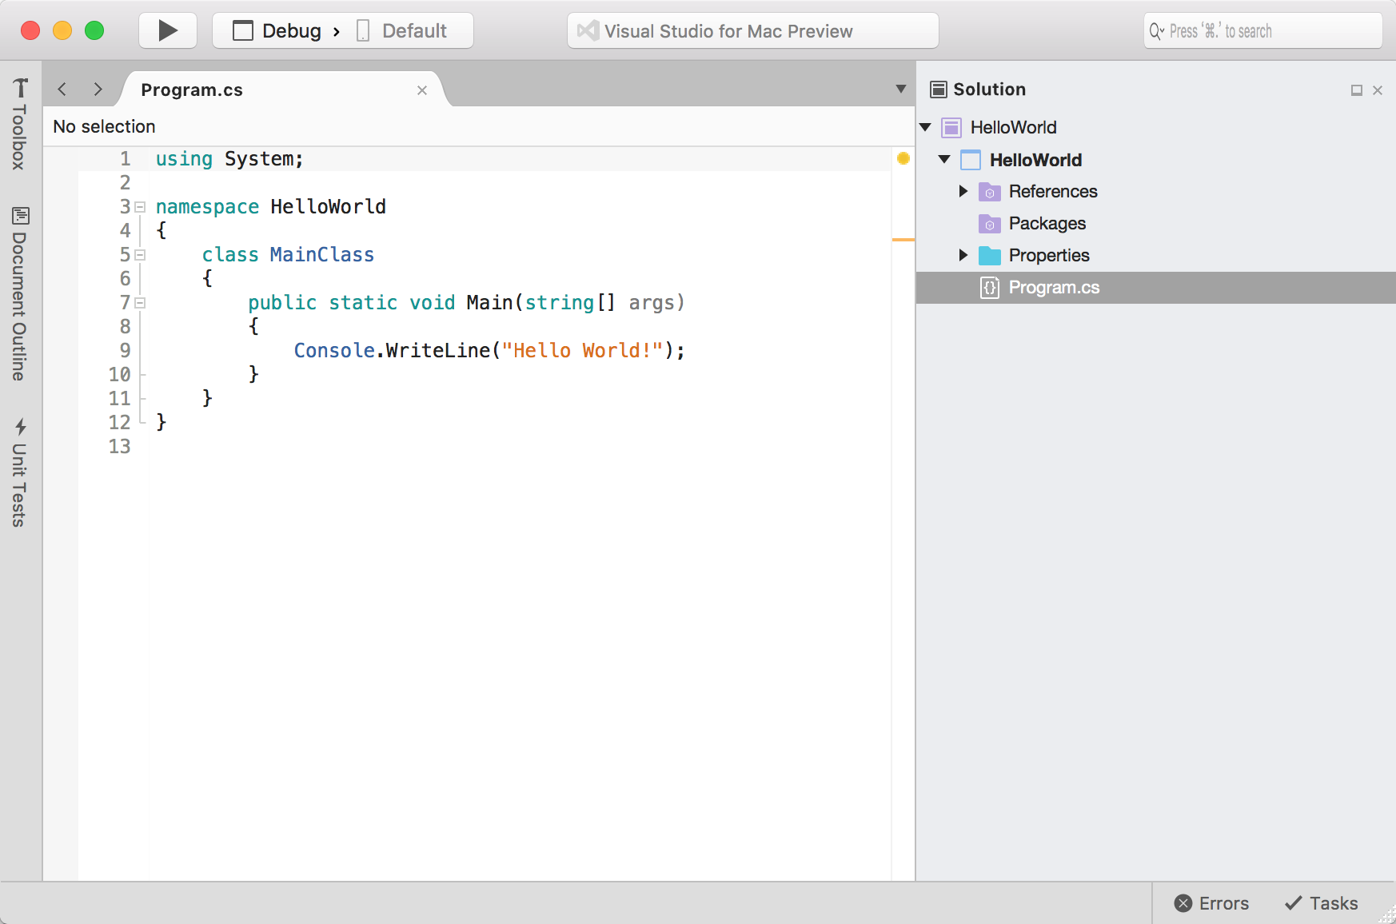1396x924 pixels.
Task: Open the Document Outline side panel
Action: 20,294
